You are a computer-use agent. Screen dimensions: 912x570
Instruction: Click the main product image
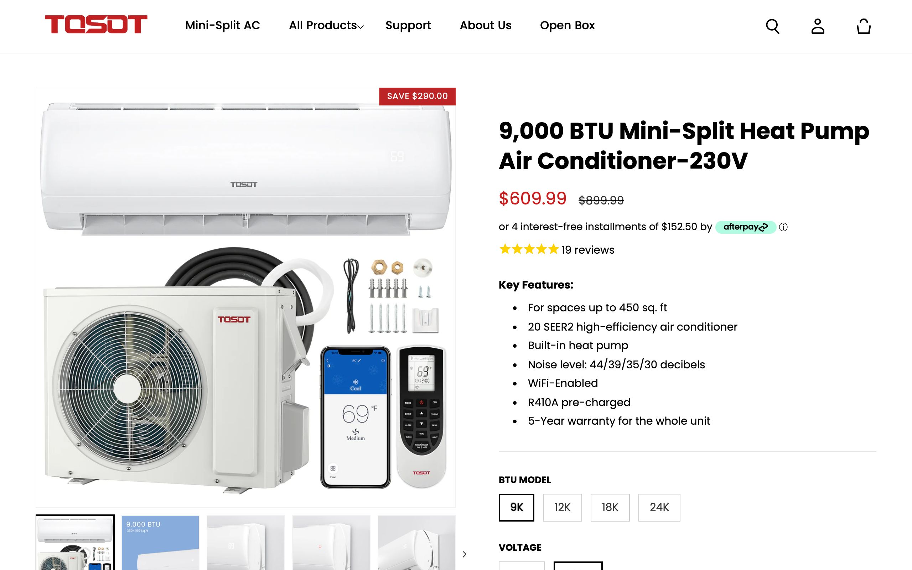(x=246, y=298)
